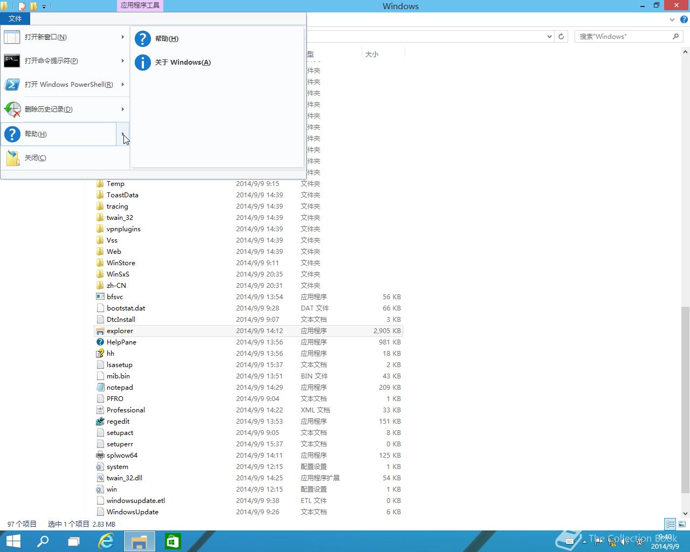This screenshot has width=690, height=552.
Task: Click the delete history icon
Action: 12,109
